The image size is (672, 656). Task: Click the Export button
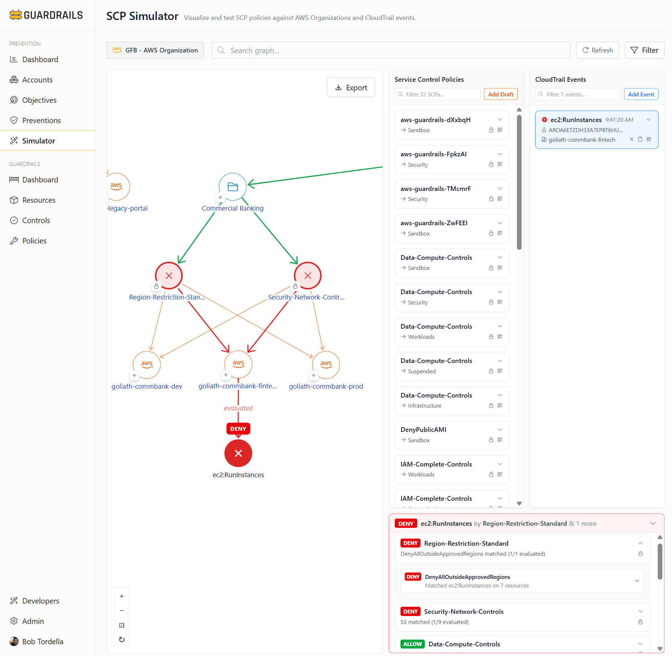point(351,87)
